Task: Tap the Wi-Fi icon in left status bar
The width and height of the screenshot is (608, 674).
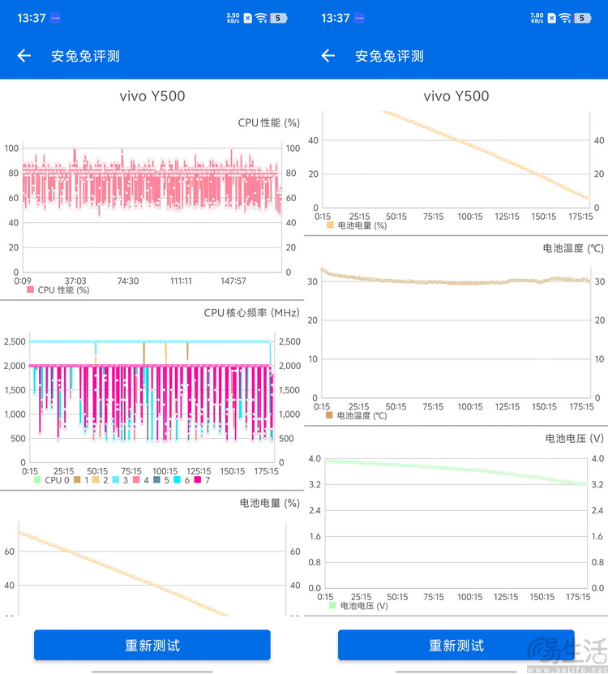Action: [261, 18]
